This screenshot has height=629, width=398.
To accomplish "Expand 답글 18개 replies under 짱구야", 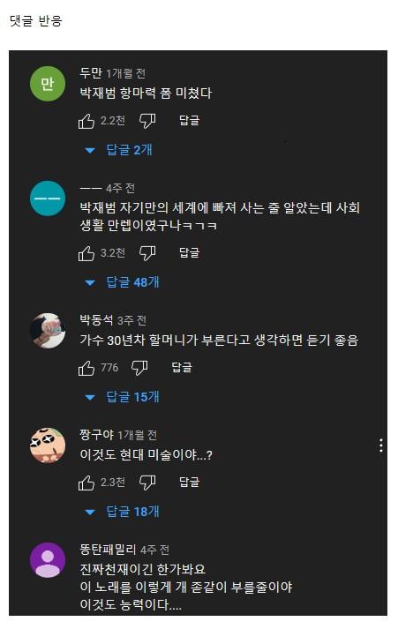I will click(122, 512).
